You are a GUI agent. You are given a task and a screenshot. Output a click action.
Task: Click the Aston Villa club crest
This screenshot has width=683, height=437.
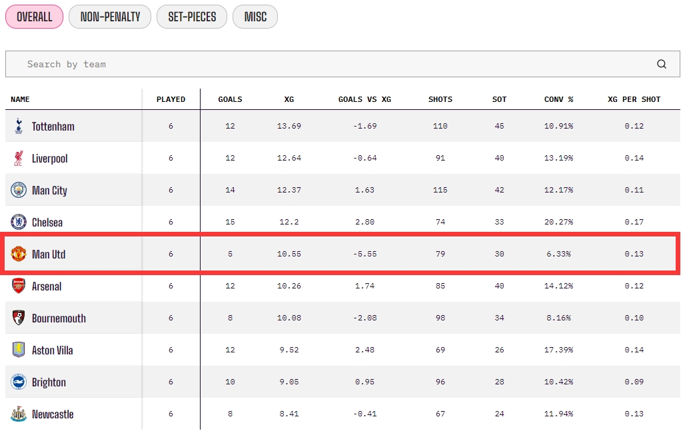(18, 350)
